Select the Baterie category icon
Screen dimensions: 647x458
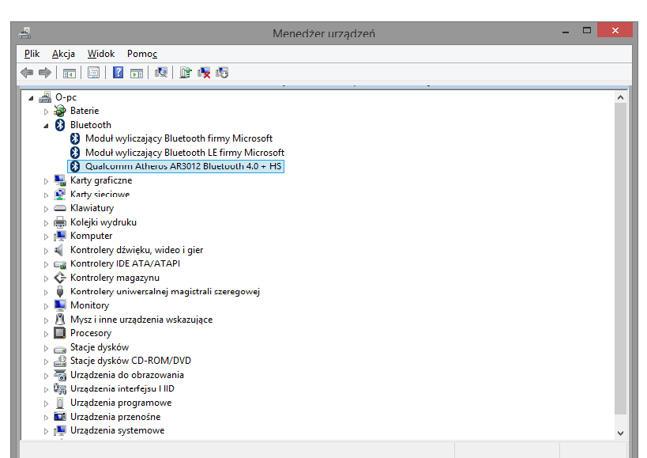click(60, 111)
